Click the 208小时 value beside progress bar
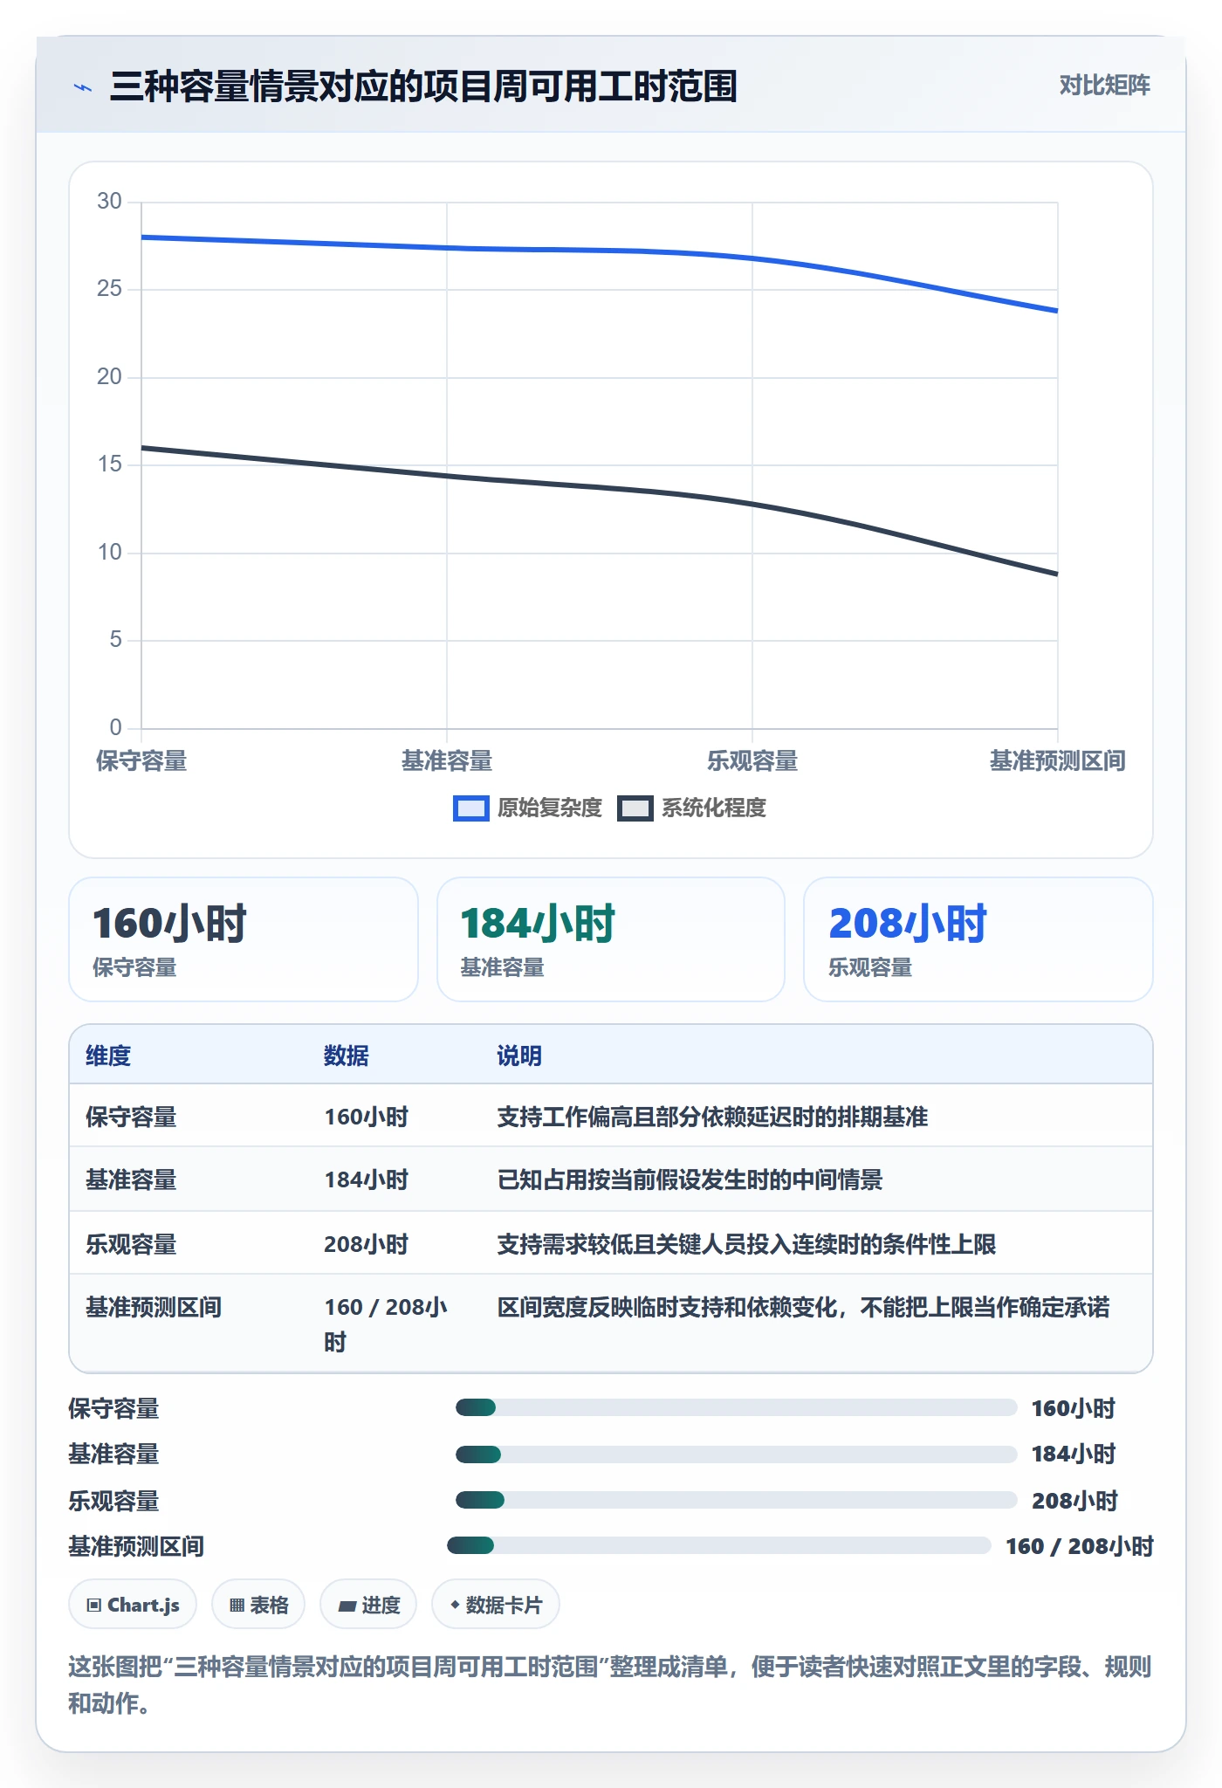Viewport: 1222px width, 1788px height. [x=1074, y=1501]
